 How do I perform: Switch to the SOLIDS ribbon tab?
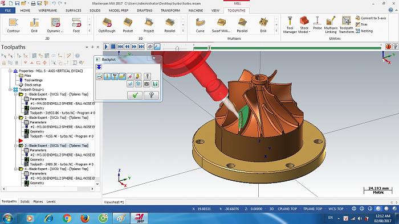pyautogui.click(x=95, y=10)
